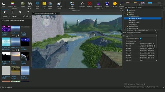Collapse the Appearance properties section

coord(124,36)
